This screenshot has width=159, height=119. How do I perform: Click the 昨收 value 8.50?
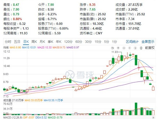click(x=51, y=10)
